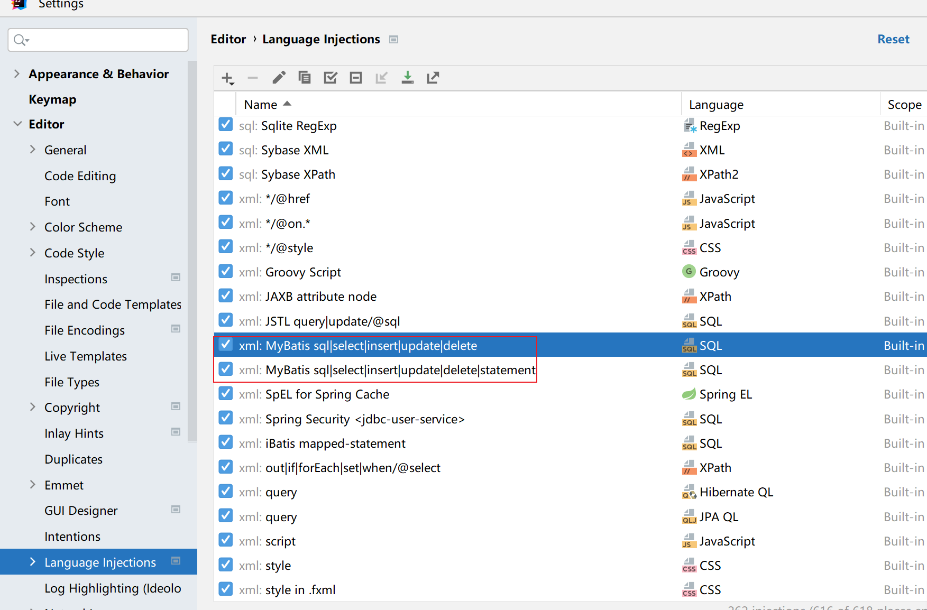Click the search magnifier icon in settings
This screenshot has width=927, height=610.
tap(21, 40)
